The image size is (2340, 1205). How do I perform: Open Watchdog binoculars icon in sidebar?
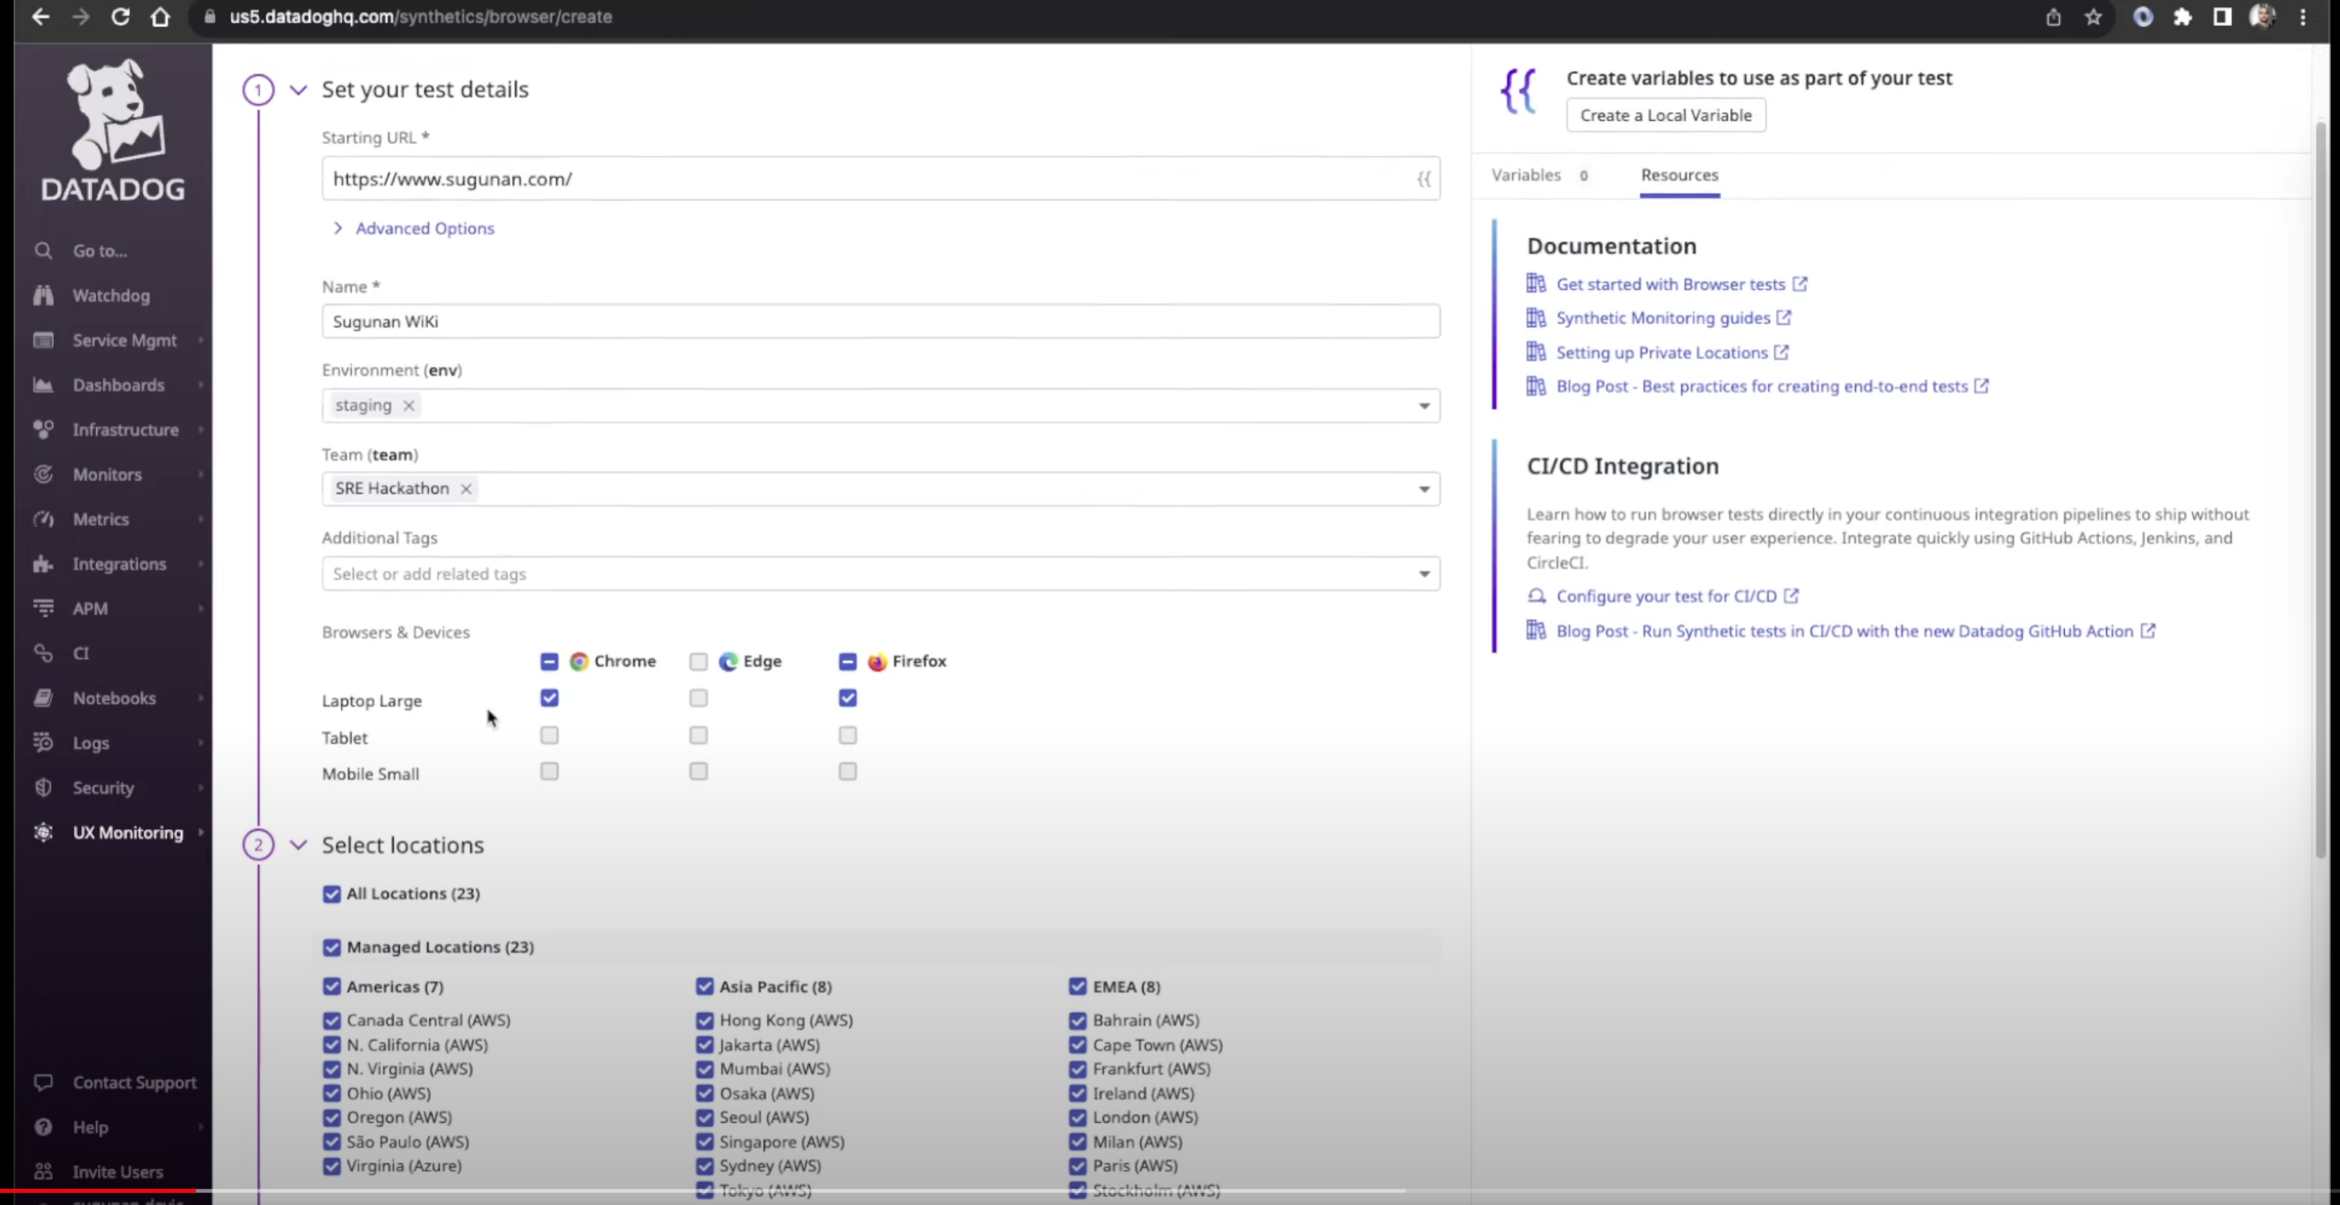click(x=43, y=295)
